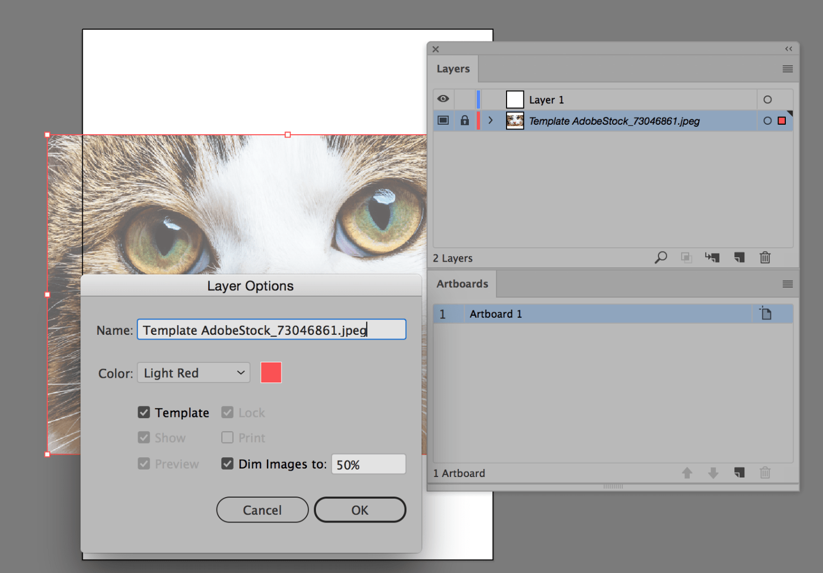This screenshot has height=573, width=823.
Task: Expand the Template AdobeStock layer contents
Action: click(490, 120)
